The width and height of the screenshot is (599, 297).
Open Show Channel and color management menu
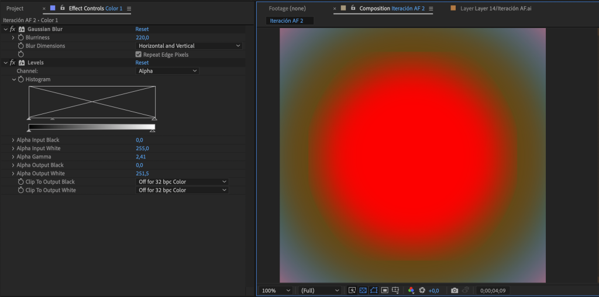(x=411, y=291)
